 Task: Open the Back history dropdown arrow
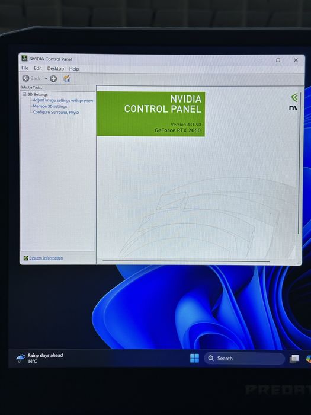click(46, 79)
